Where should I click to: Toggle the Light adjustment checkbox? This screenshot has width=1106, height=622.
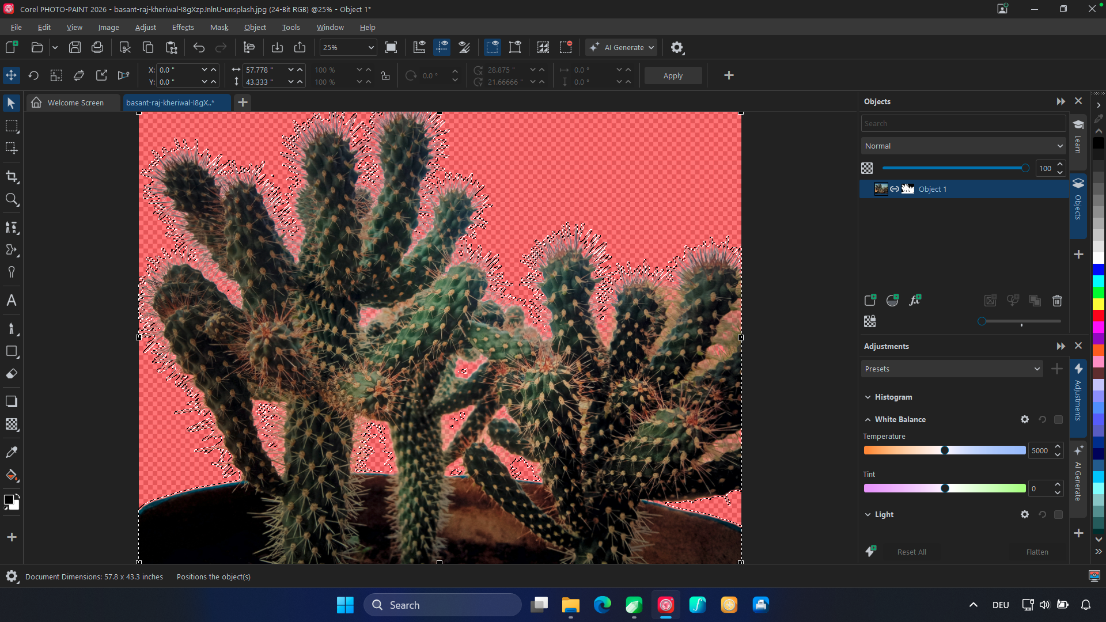click(x=1059, y=514)
